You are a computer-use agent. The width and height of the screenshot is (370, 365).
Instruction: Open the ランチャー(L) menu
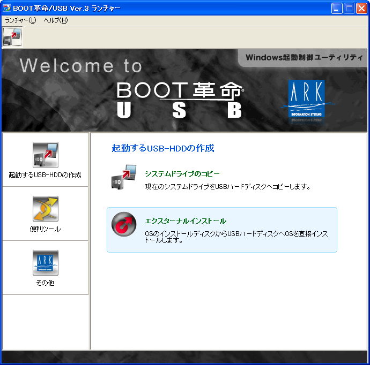tap(20, 20)
